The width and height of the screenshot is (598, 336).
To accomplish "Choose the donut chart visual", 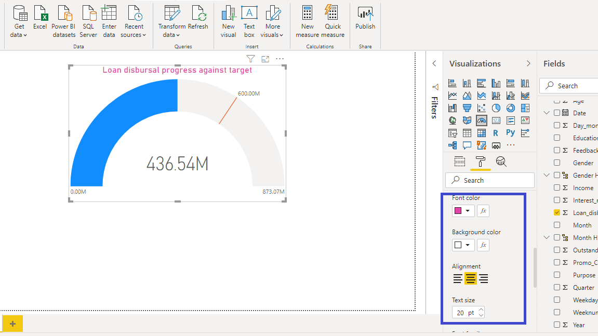I will point(510,109).
